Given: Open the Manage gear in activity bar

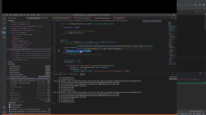Looking at the screenshot, I should tap(4, 112).
